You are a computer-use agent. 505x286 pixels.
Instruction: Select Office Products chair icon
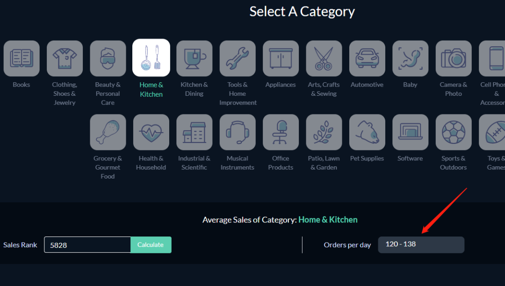[281, 132]
